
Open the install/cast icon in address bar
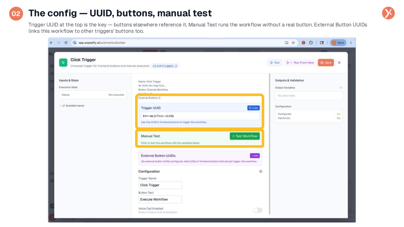click(287, 43)
